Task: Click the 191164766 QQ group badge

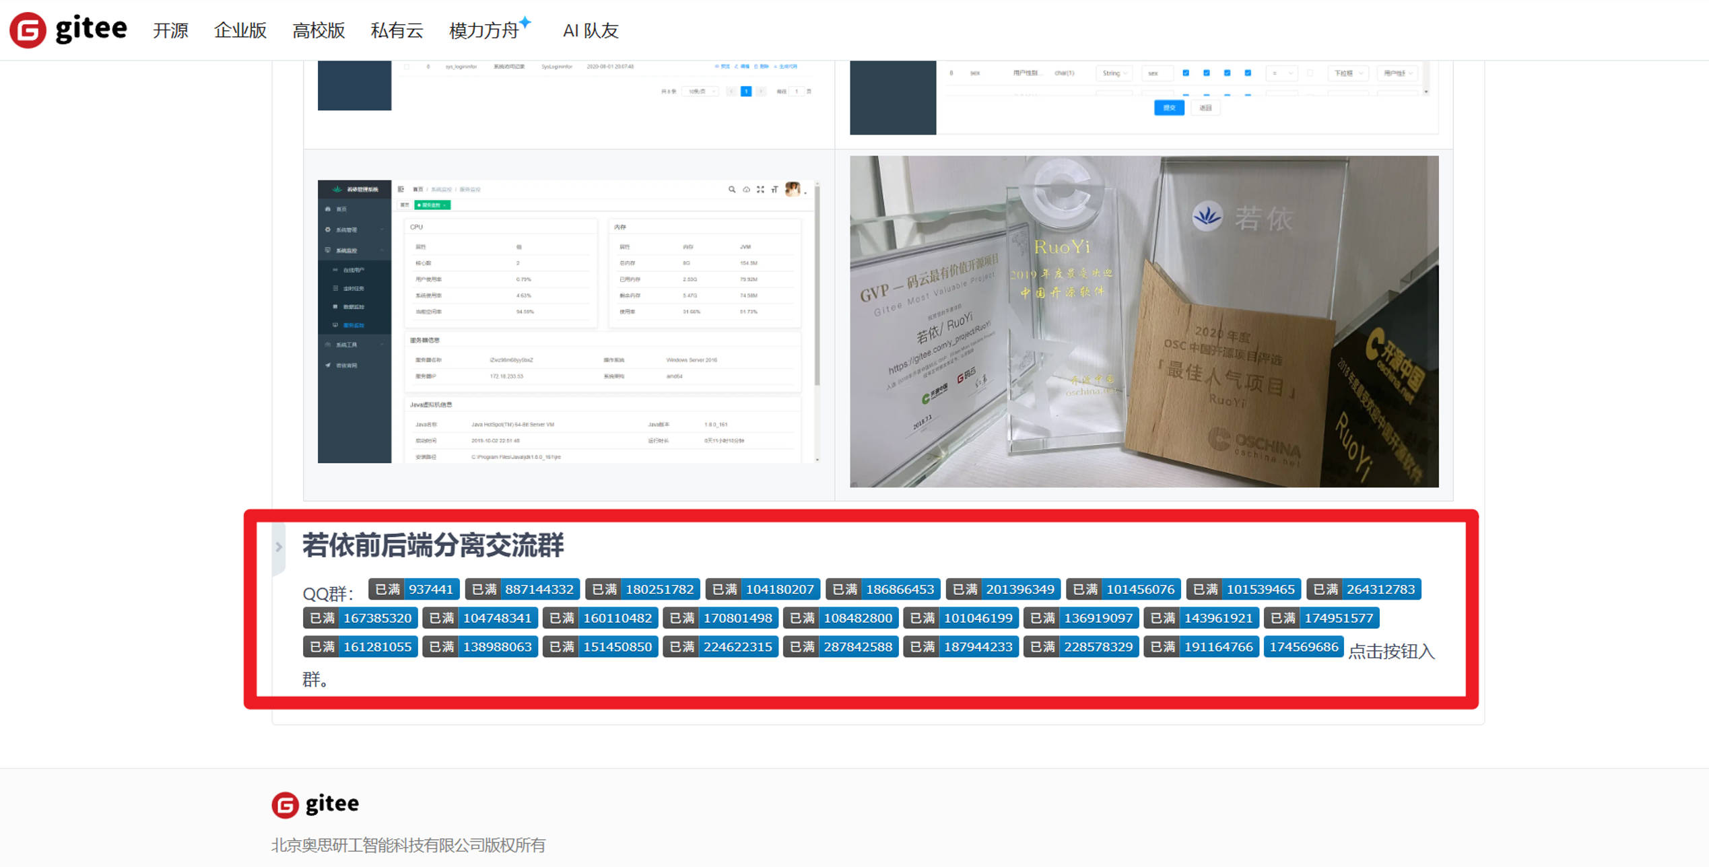Action: (1201, 647)
